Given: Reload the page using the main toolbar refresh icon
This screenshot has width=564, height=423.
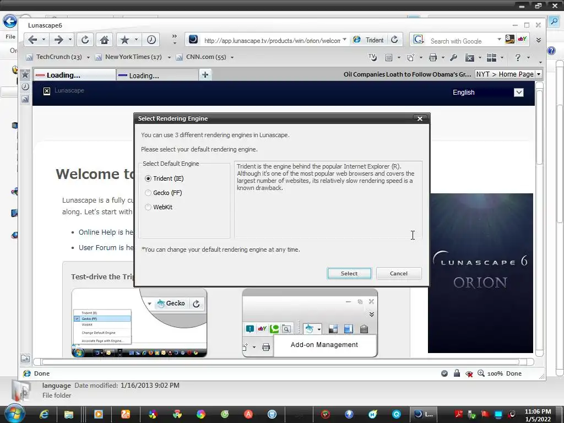Looking at the screenshot, I should point(85,40).
